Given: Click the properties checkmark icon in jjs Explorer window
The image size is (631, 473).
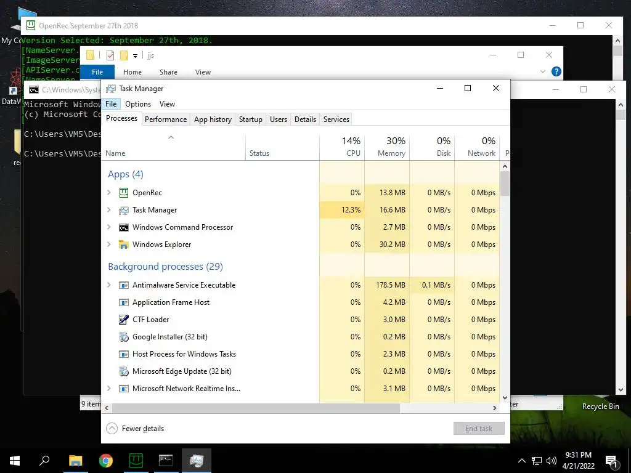Looking at the screenshot, I should [x=110, y=55].
